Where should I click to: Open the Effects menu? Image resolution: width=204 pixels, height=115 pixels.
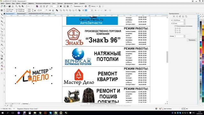click(x=31, y=4)
